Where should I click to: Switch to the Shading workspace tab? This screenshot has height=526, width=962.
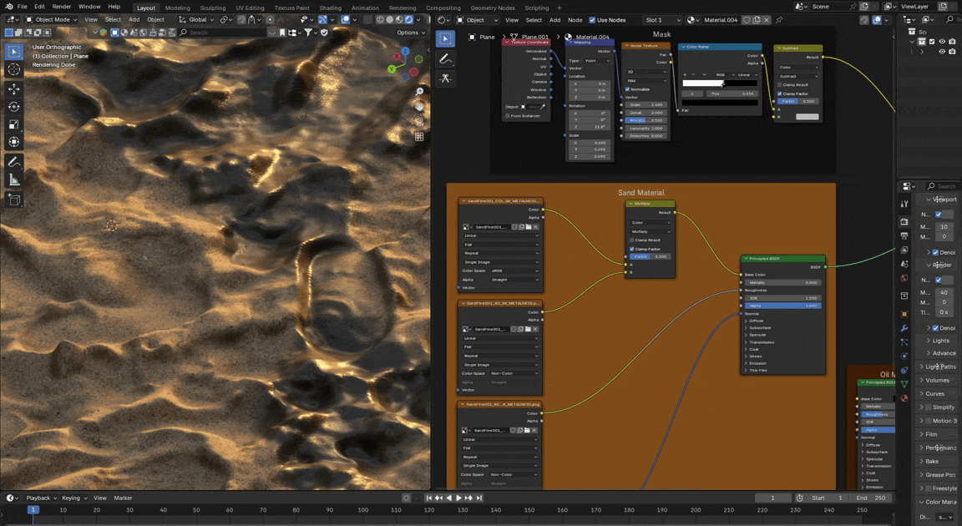330,8
